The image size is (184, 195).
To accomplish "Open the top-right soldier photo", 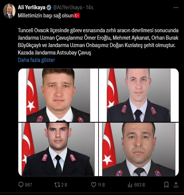I will pyautogui.click(x=139, y=95).
